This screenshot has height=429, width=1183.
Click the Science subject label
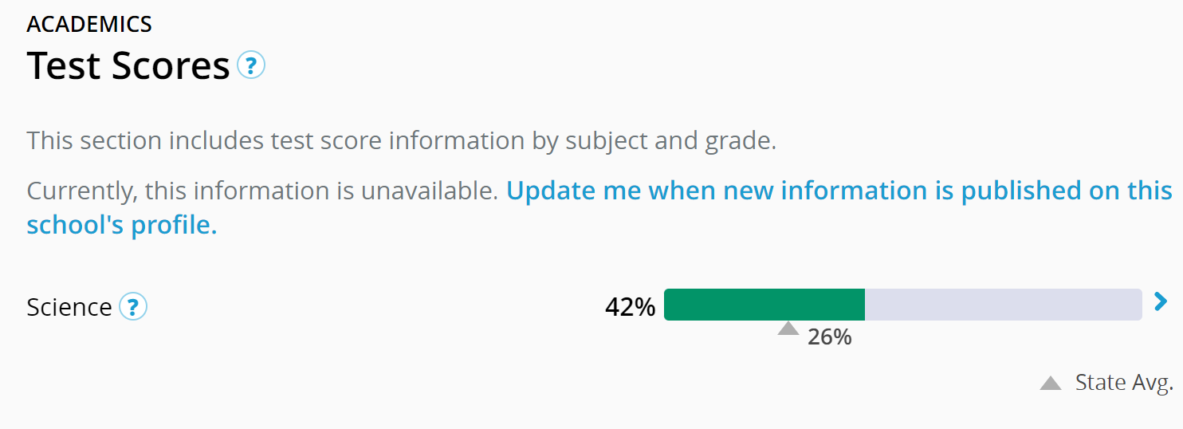pos(69,307)
